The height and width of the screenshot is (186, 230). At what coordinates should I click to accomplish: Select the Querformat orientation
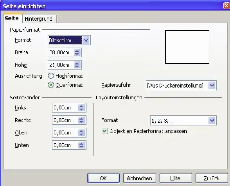[x=51, y=85]
